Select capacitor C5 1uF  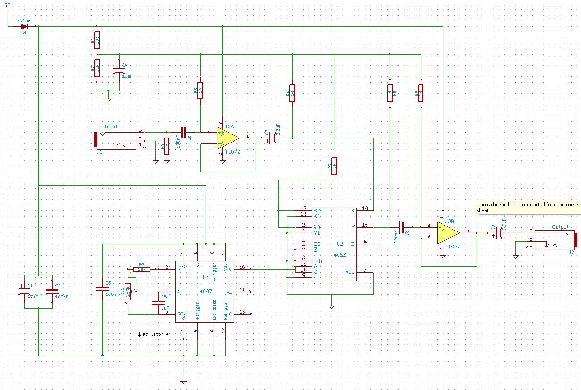pos(159,302)
